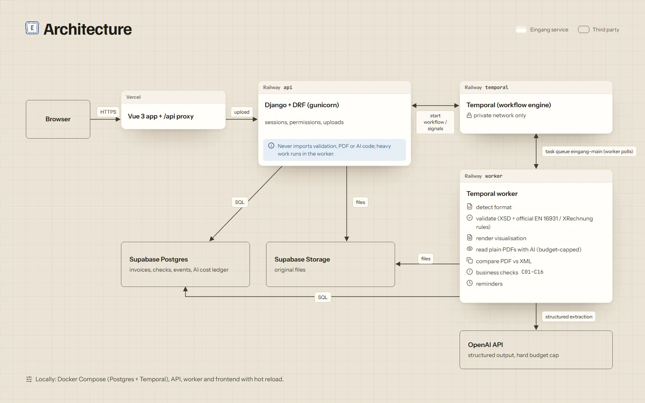The height and width of the screenshot is (403, 645).
Task: Click the Vercel header label
Action: [133, 97]
